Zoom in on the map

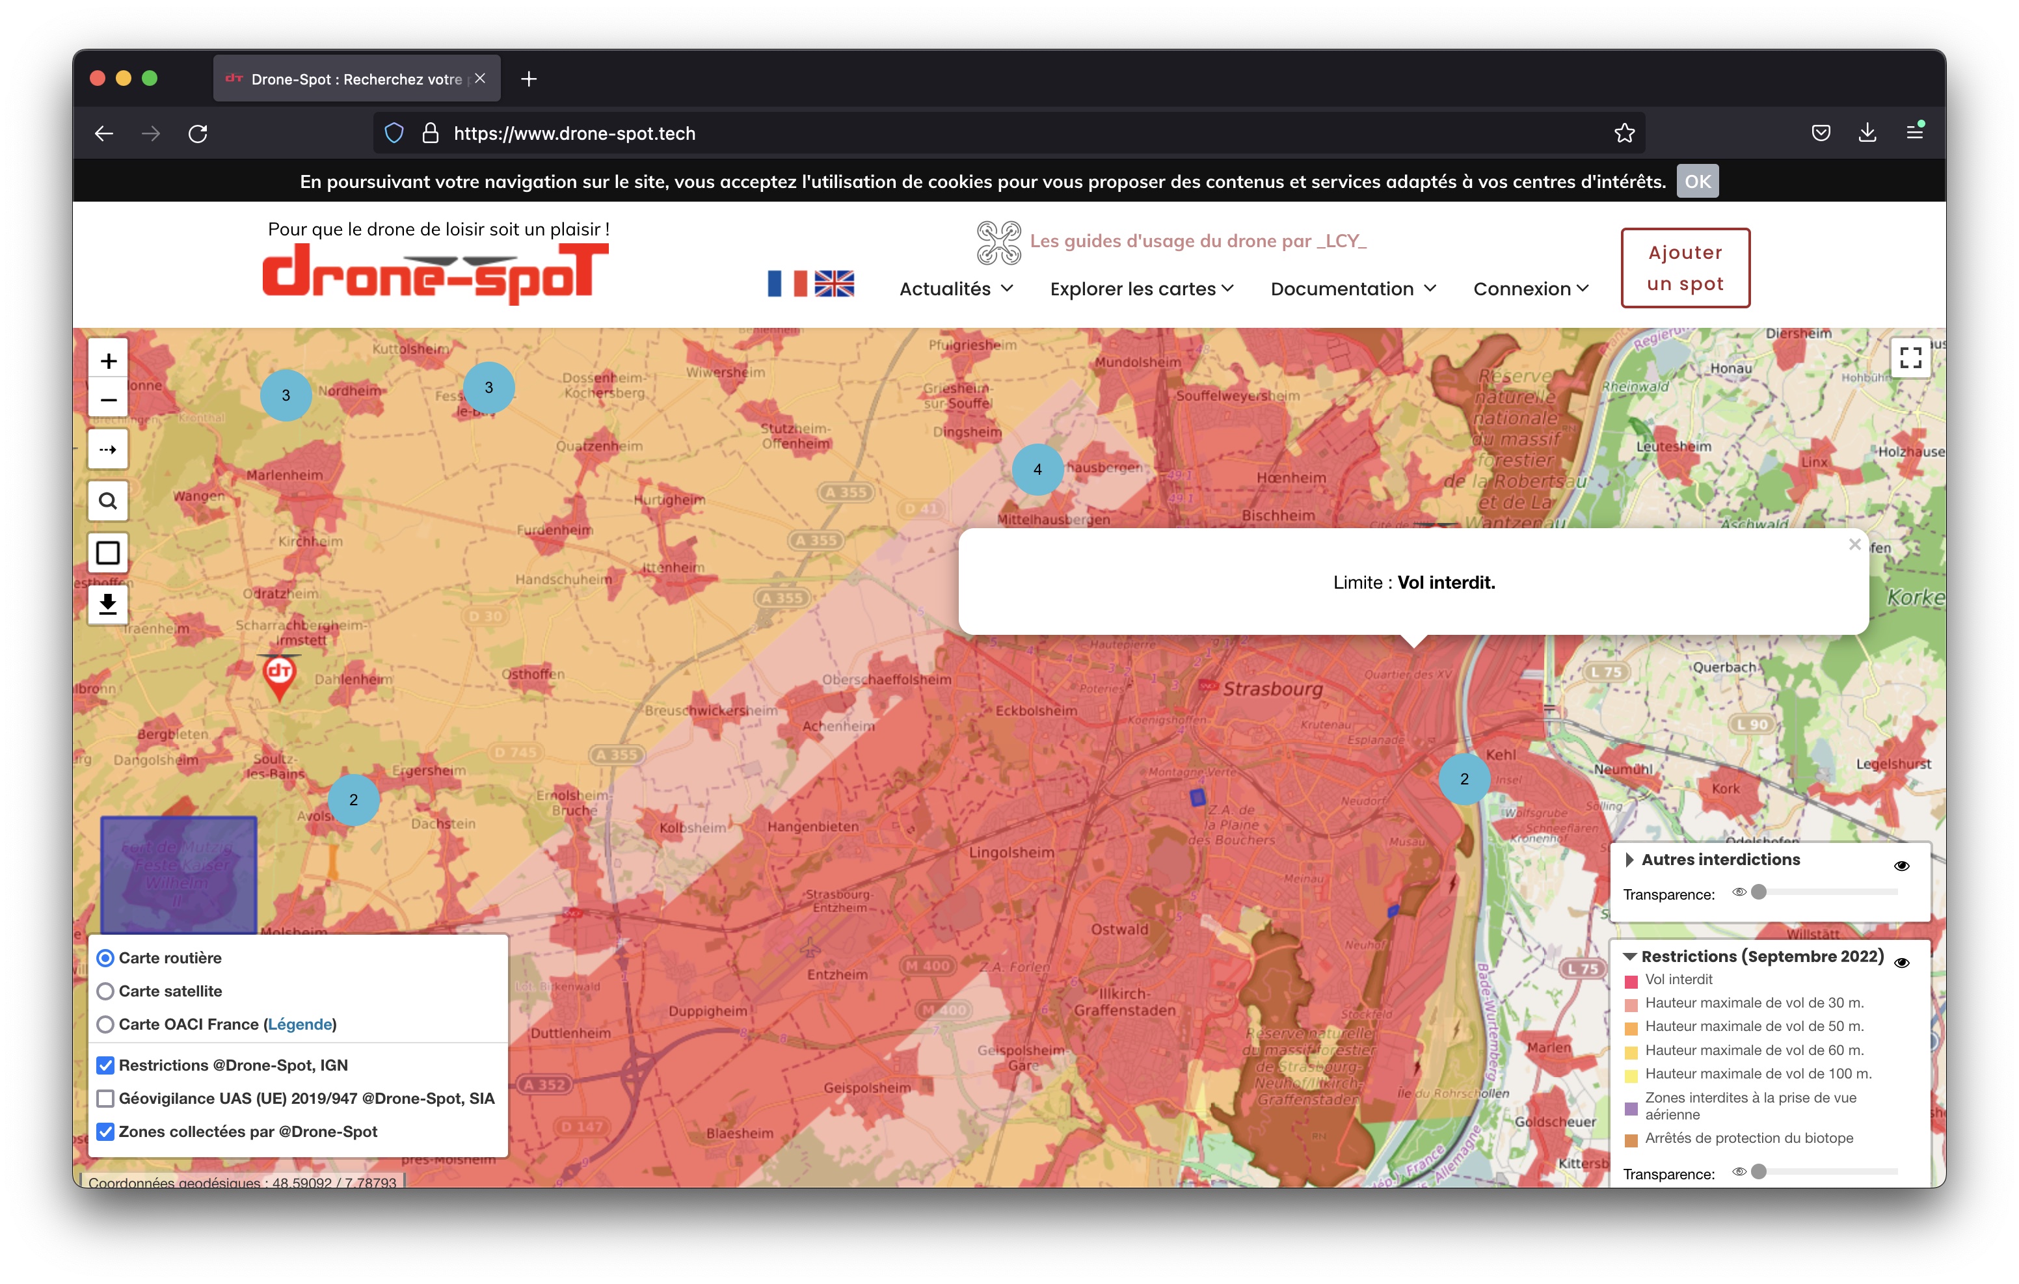point(108,360)
